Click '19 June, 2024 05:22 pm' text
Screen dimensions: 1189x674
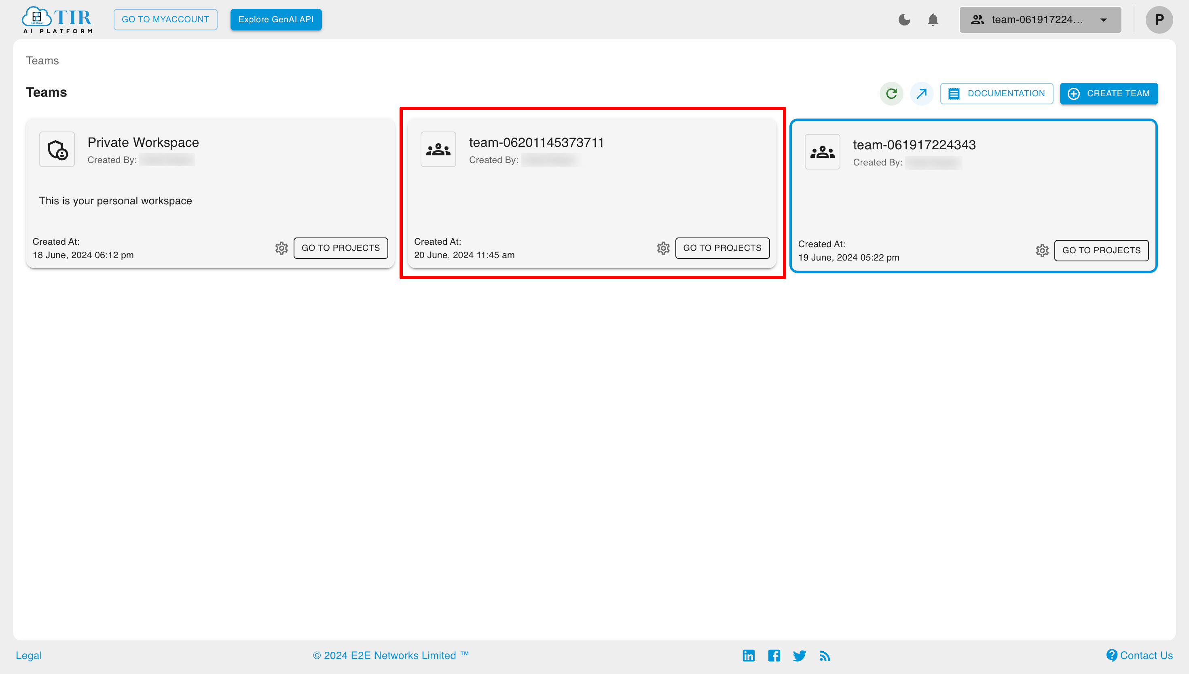(848, 257)
